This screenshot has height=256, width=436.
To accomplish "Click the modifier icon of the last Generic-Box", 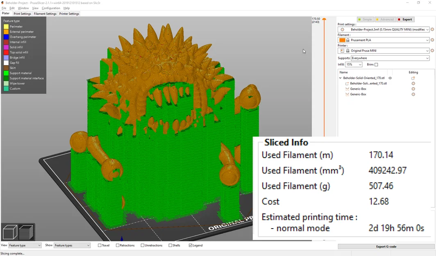I will [347, 94].
